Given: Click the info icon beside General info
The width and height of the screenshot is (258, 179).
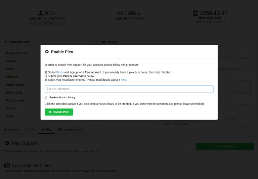Looking at the screenshot, I should point(6,42).
